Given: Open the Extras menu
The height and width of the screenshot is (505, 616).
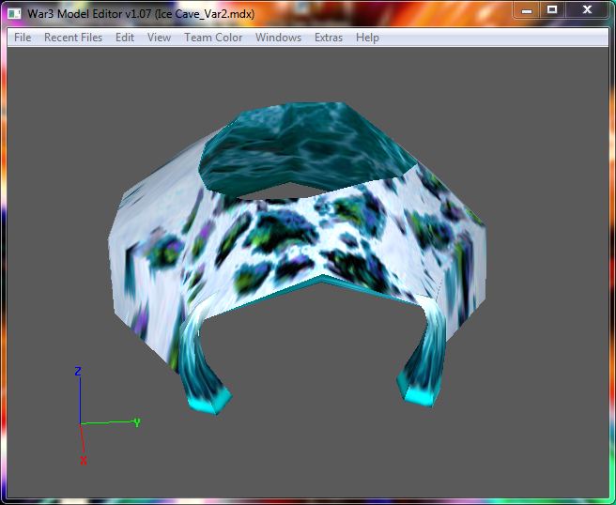Looking at the screenshot, I should coord(329,38).
